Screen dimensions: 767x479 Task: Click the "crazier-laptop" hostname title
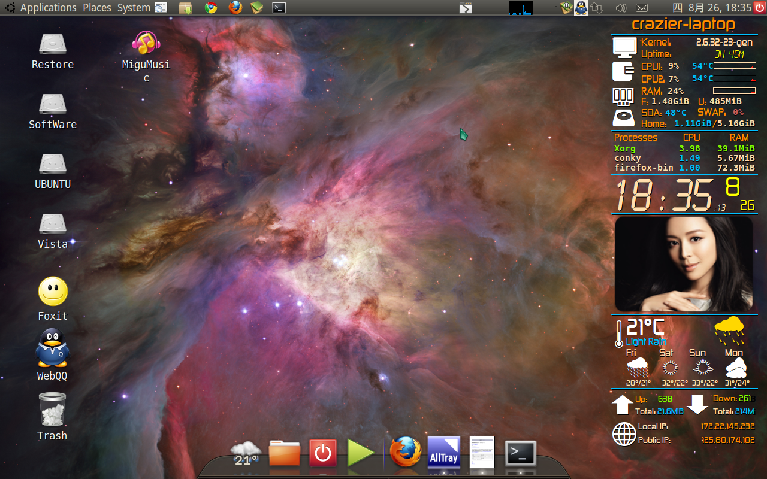[x=684, y=25]
